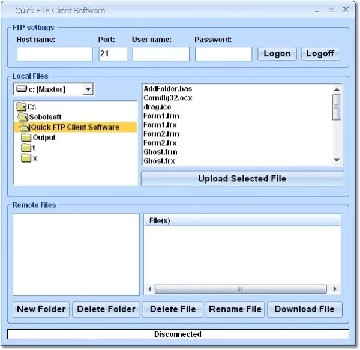Select Ghost.frm in local file list
Screen dimensions: 360x350
pos(160,152)
